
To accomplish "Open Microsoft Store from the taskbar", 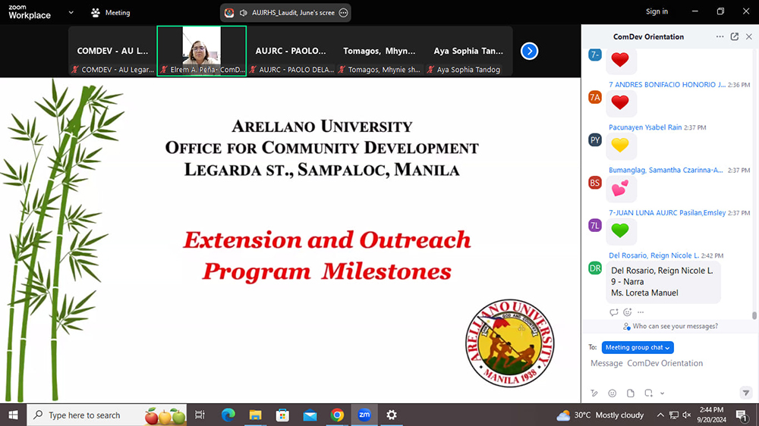I will pos(282,415).
